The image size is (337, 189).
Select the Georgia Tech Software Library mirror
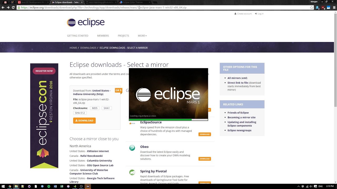pos(92,180)
